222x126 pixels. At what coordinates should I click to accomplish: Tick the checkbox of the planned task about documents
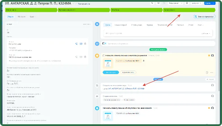[x=104, y=56]
